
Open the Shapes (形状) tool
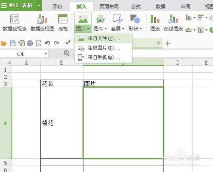[135, 19]
